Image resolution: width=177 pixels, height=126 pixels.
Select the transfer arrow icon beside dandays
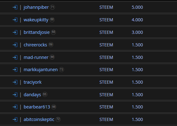[15, 95]
